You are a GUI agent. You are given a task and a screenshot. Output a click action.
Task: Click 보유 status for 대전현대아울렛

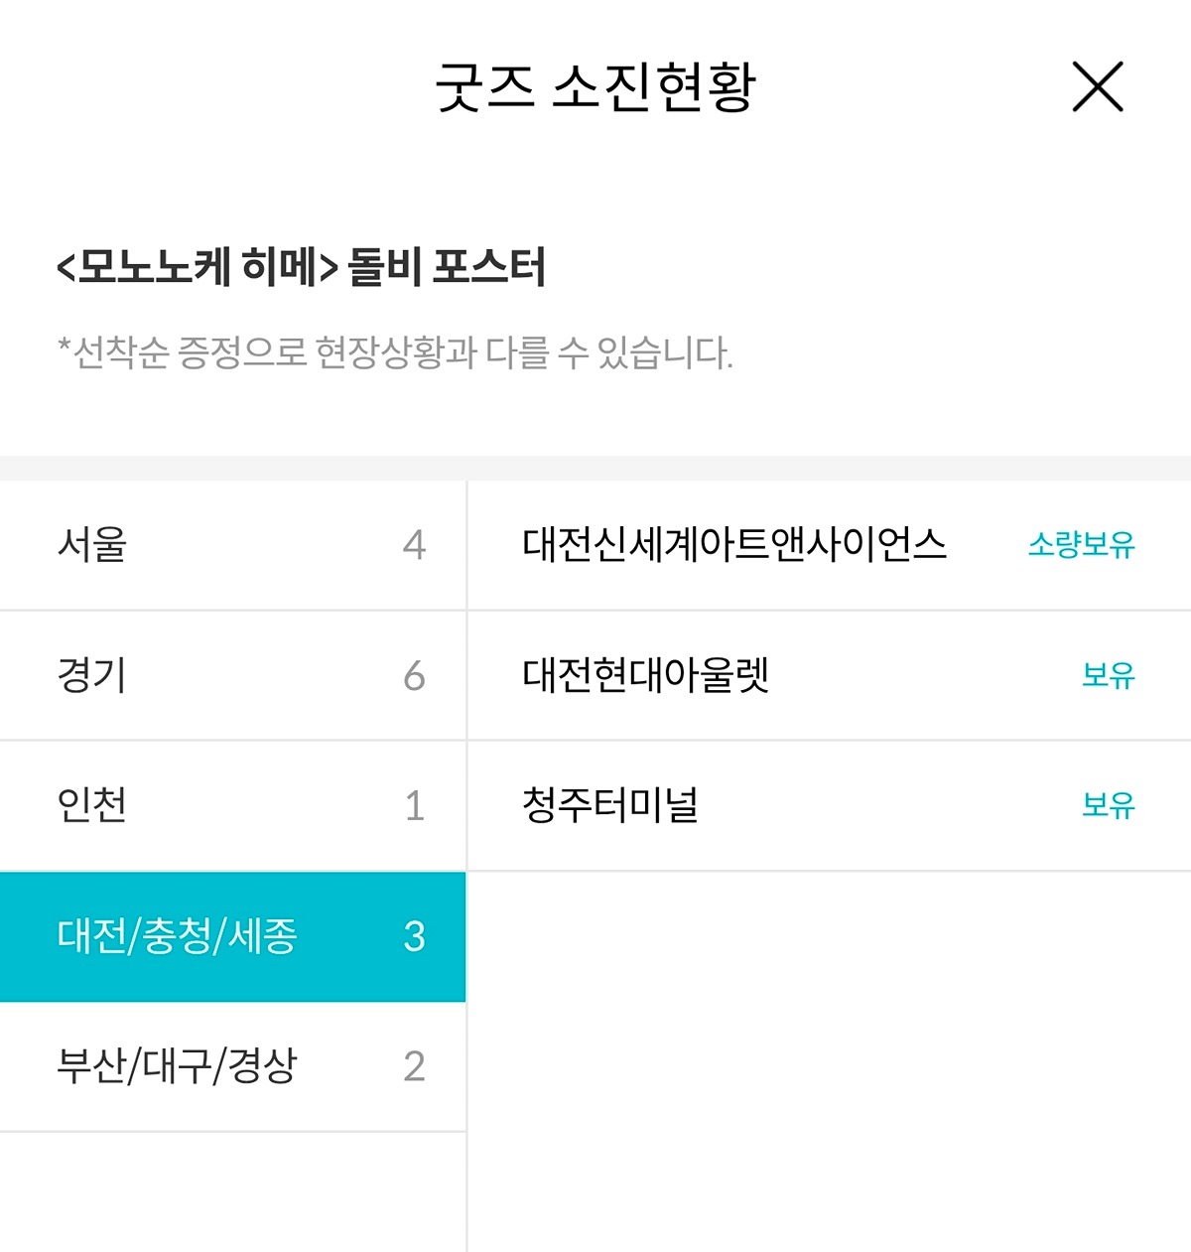coord(1108,676)
